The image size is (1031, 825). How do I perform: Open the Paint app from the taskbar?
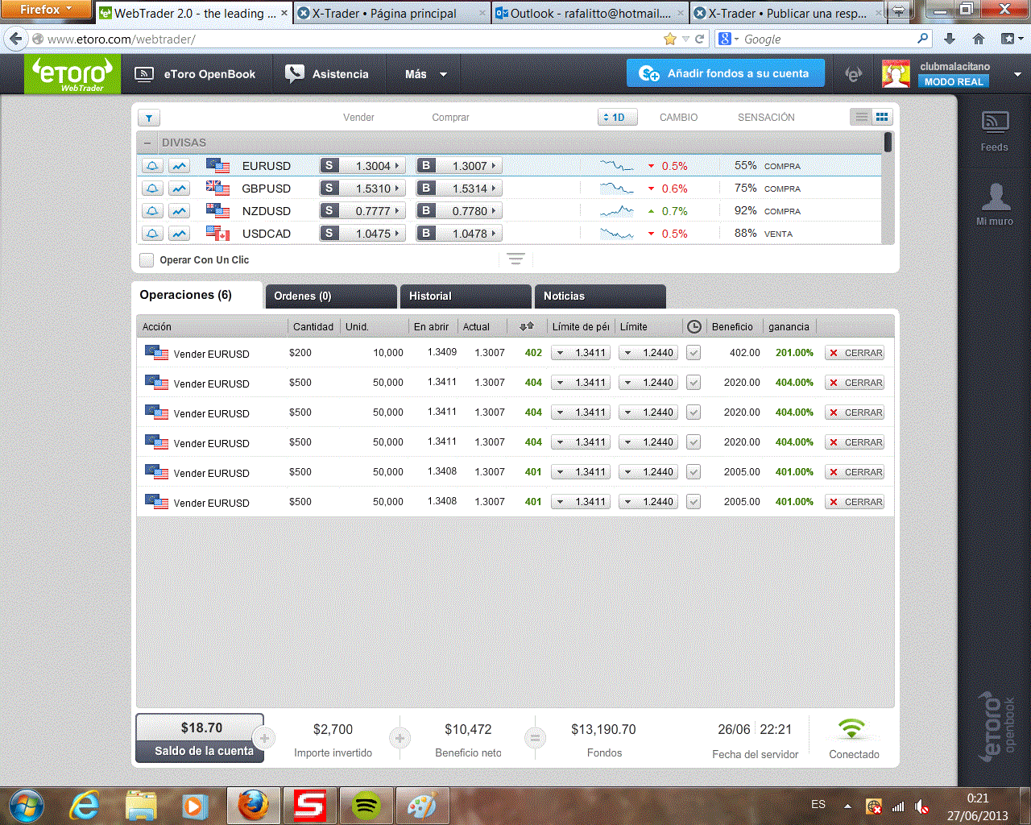coord(421,805)
